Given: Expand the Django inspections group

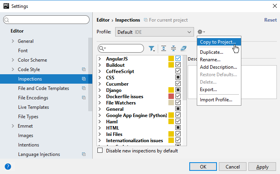Looking at the screenshot, I should pyautogui.click(x=99, y=90).
